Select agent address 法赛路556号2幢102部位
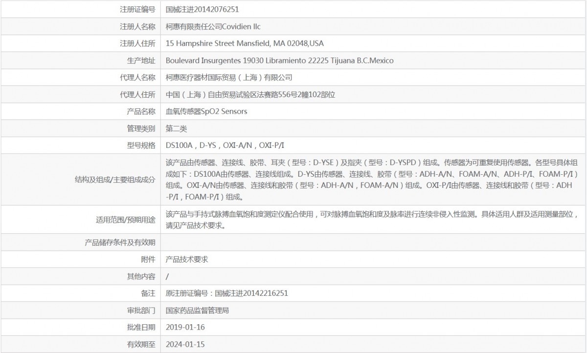The width and height of the screenshot is (587, 353). tap(250, 94)
